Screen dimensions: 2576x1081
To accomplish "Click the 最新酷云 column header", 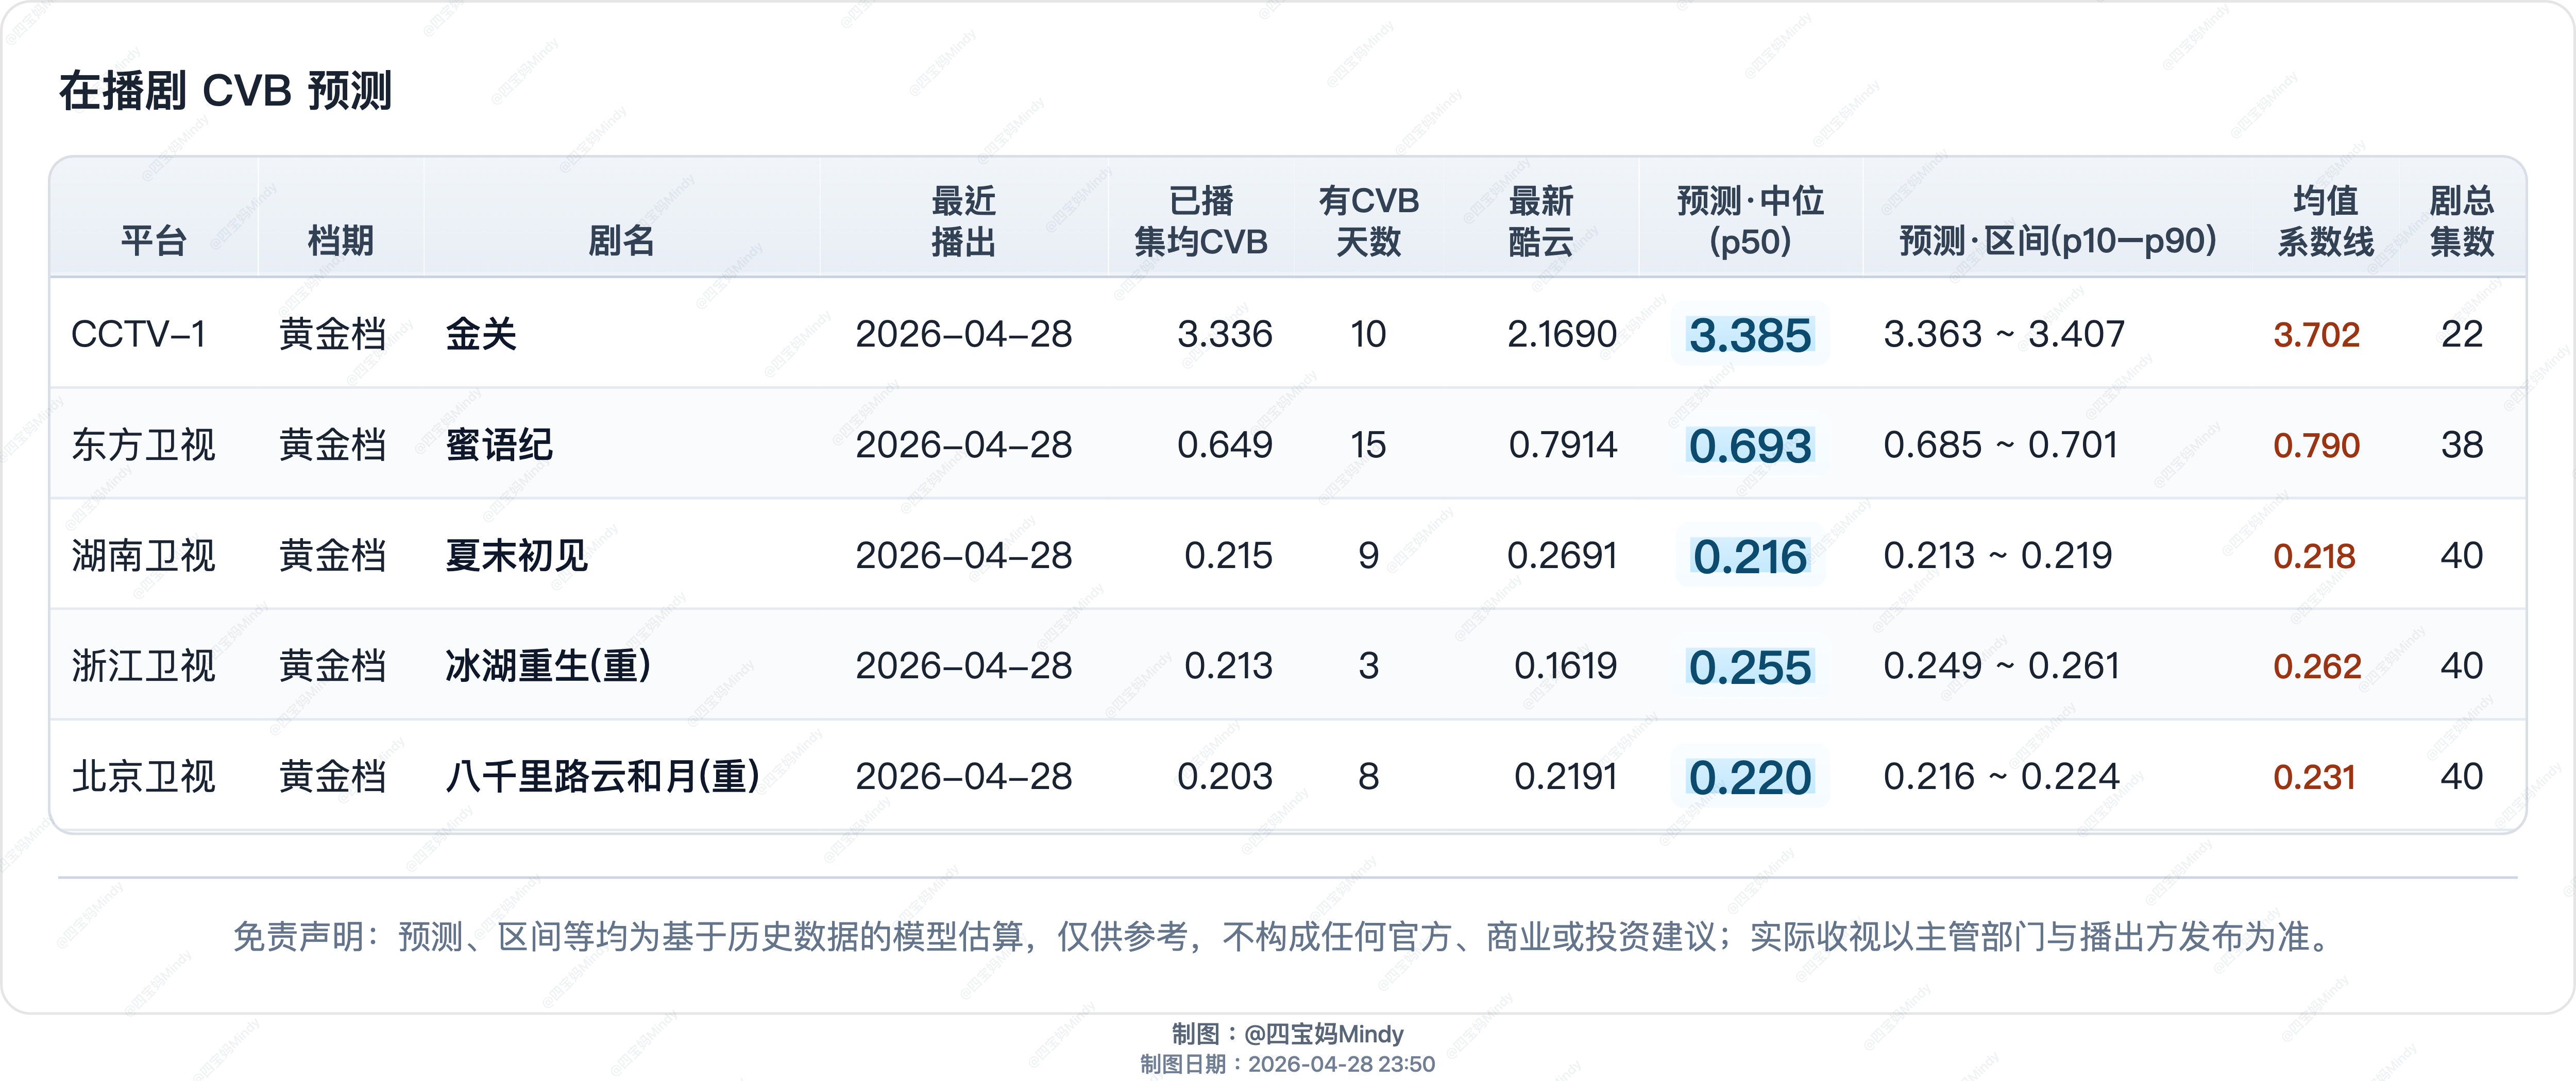I will (1541, 221).
